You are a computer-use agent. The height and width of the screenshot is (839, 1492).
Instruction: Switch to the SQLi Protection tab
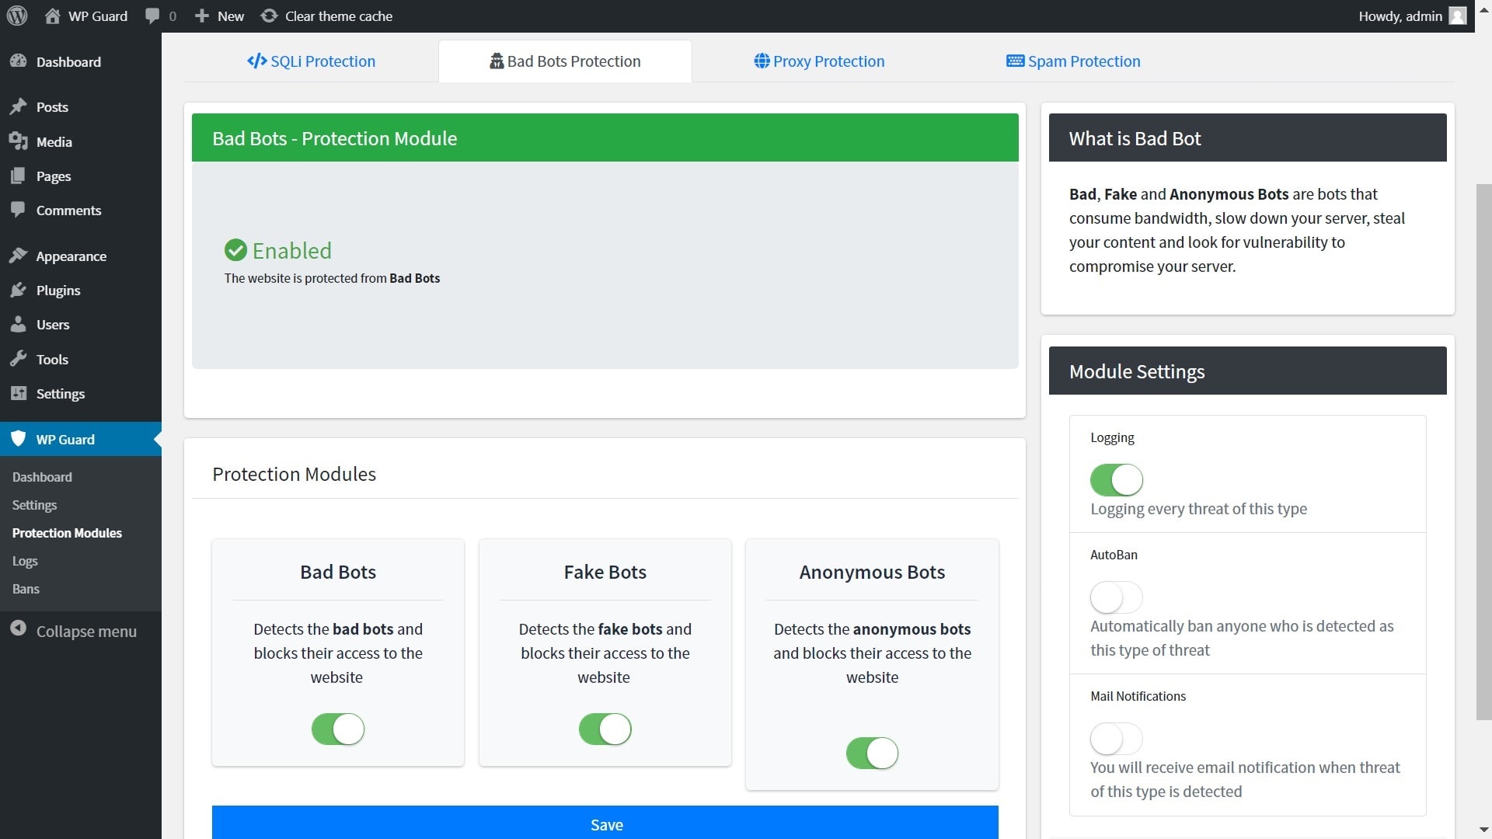click(311, 61)
